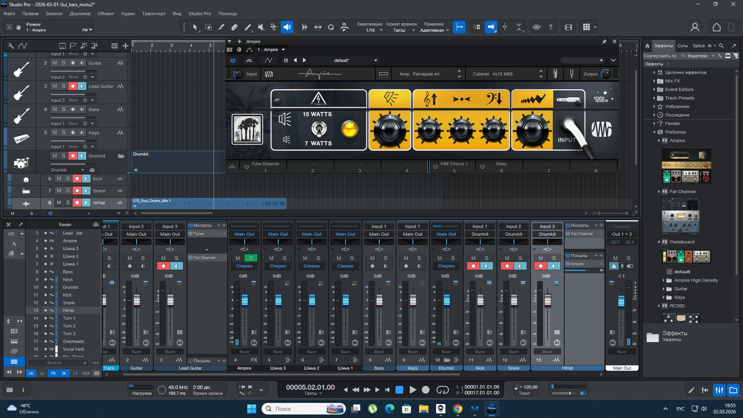The height and width of the screenshot is (418, 743).
Task: Toggle Ampire plugin power bypass
Action: coord(233,60)
